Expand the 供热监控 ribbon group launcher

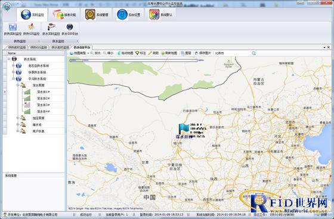click(39, 41)
